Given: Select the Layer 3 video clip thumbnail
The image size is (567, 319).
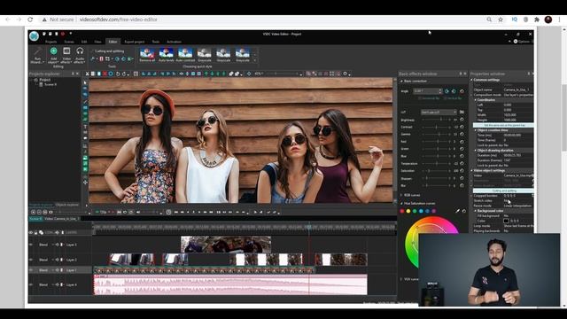Looking at the screenshot, I should [226, 245].
